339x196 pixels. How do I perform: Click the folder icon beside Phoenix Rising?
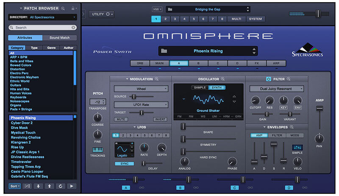tap(164, 51)
